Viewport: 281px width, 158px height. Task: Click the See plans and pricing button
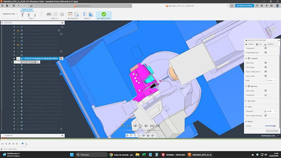pyautogui.click(x=245, y=6)
